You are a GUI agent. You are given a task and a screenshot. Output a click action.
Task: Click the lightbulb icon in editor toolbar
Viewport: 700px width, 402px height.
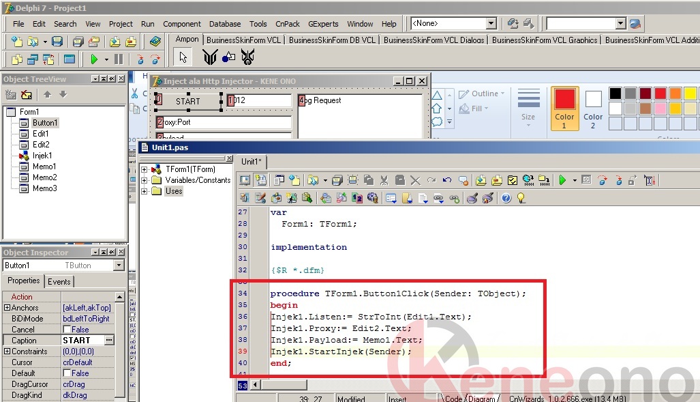(x=521, y=198)
